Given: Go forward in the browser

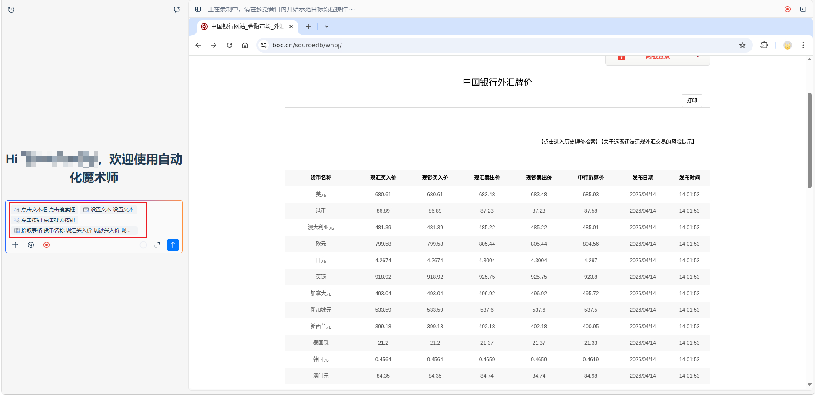Looking at the screenshot, I should [x=214, y=45].
